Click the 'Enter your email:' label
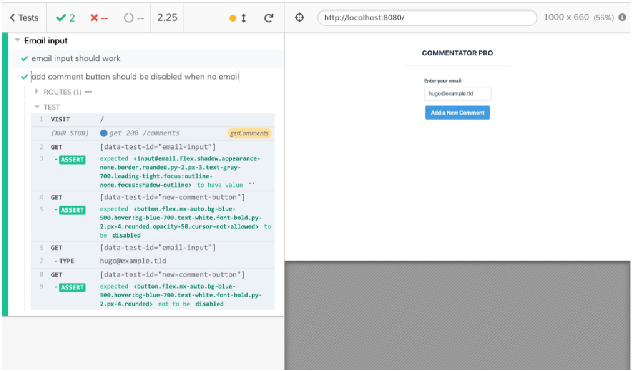 [x=443, y=81]
